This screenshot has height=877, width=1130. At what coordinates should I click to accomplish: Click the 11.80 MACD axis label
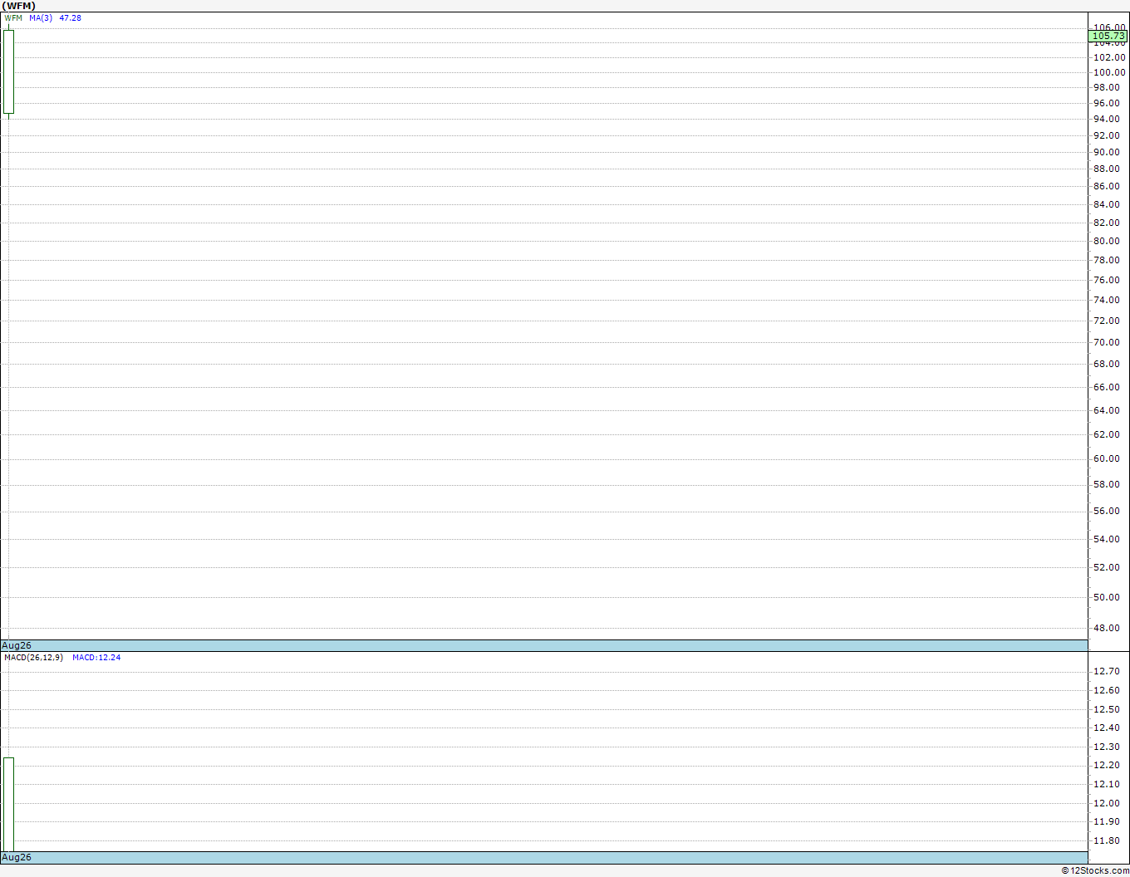1106,840
